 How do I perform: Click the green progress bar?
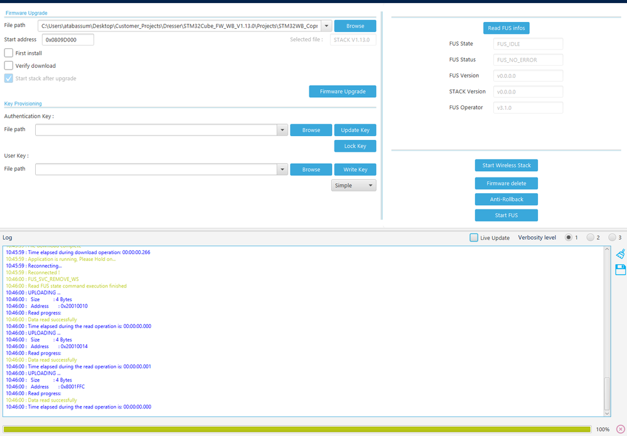(x=297, y=429)
